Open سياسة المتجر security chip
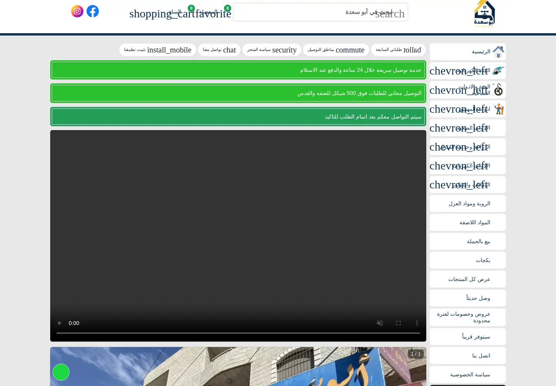This screenshot has height=386, width=556. click(x=272, y=50)
